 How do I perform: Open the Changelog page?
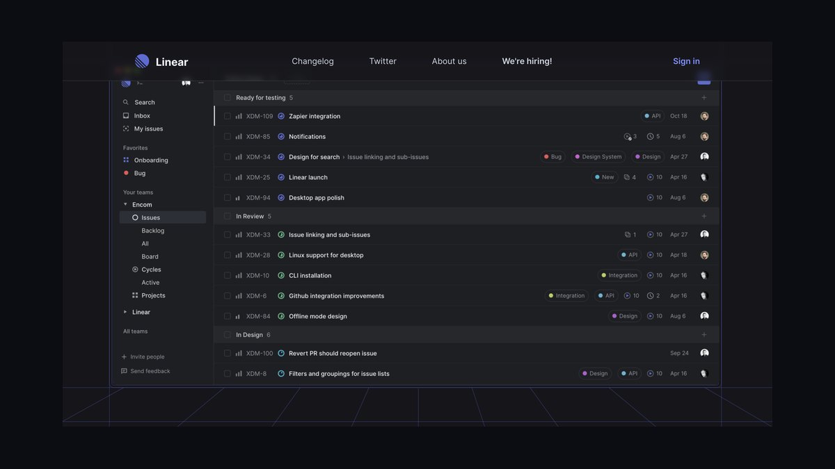[x=312, y=61]
